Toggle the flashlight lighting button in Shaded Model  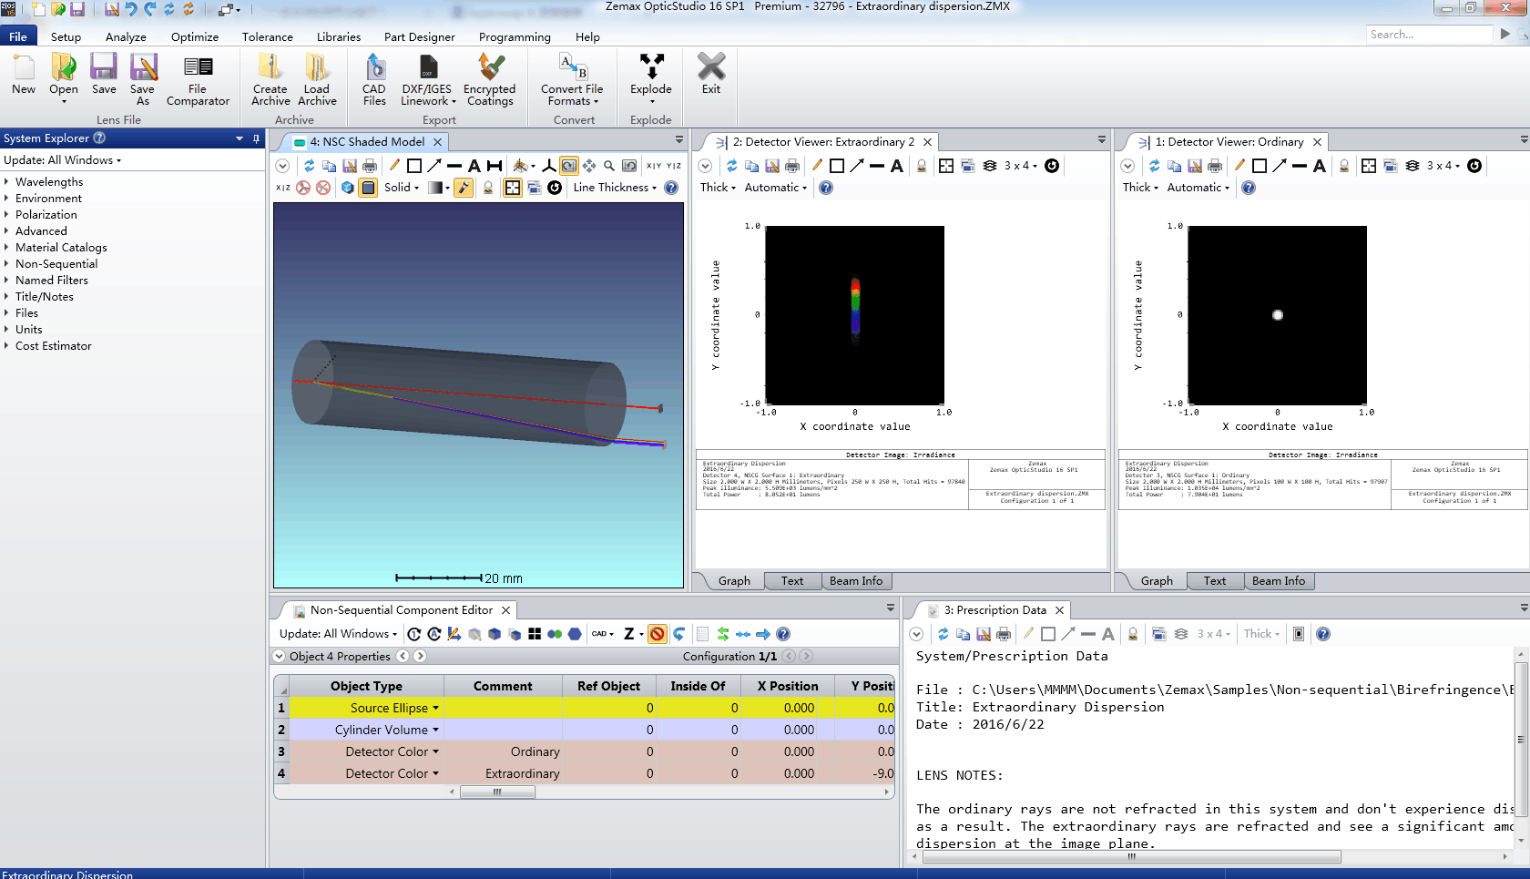464,188
